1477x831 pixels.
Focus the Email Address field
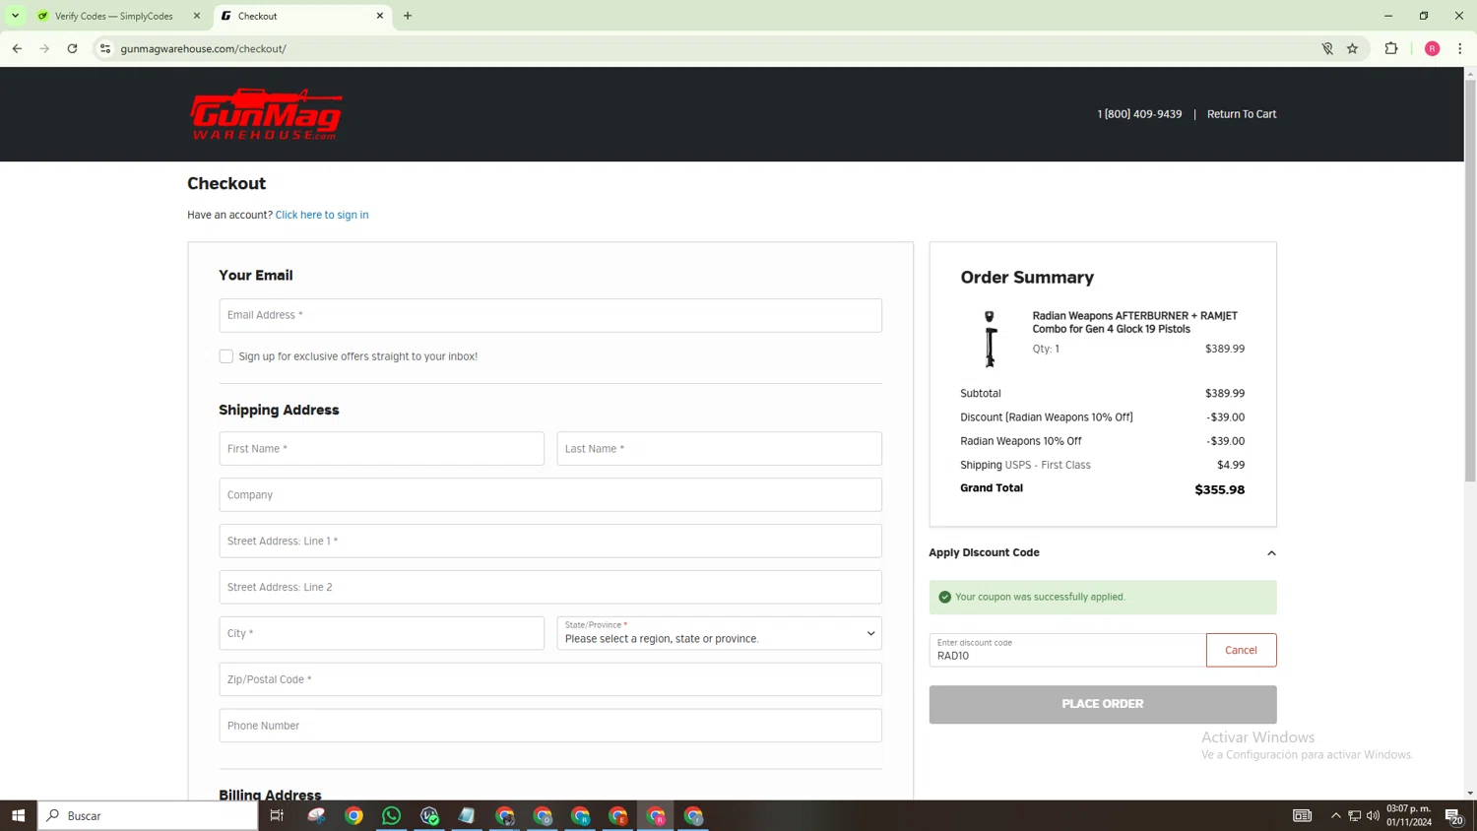point(550,315)
